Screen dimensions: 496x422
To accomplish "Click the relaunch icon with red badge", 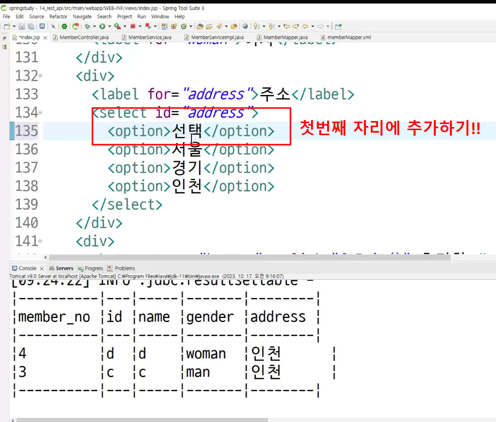I will (75, 26).
